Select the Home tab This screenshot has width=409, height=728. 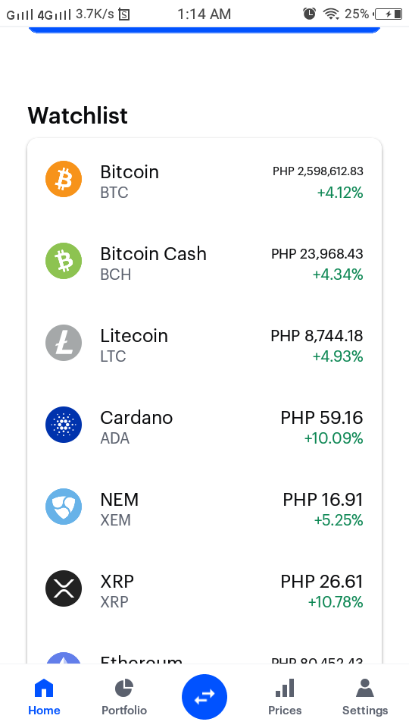(44, 697)
